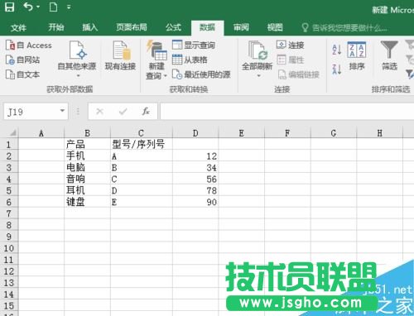Image resolution: width=414 pixels, height=316 pixels.
Task: Expand the 全部刷新 dropdown arrow
Action: 258,75
